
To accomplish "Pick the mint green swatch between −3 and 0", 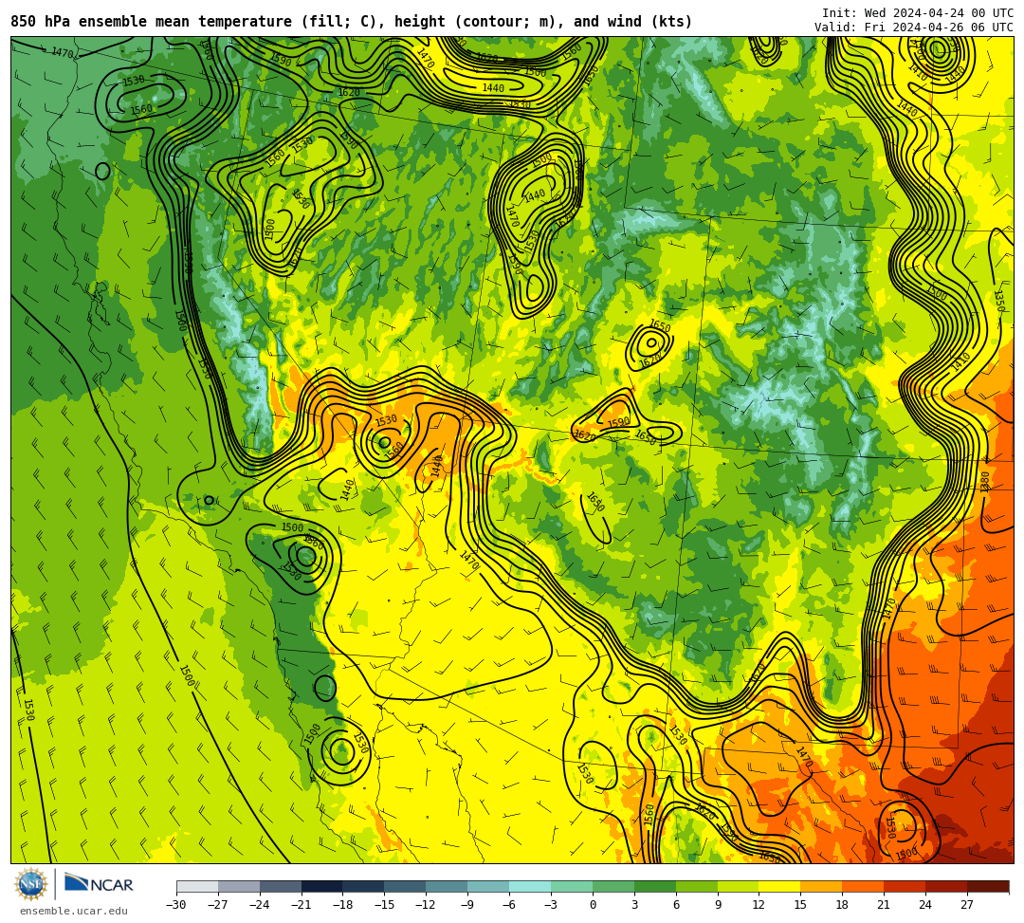I will [x=572, y=886].
